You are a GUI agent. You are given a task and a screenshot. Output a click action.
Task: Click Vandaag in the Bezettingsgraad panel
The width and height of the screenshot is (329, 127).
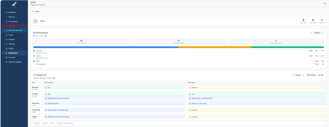click(x=317, y=33)
